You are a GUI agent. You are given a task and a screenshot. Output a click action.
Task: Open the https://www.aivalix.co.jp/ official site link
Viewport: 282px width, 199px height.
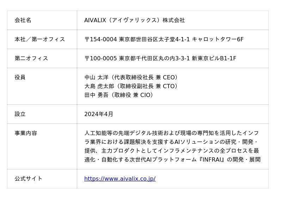click(120, 179)
